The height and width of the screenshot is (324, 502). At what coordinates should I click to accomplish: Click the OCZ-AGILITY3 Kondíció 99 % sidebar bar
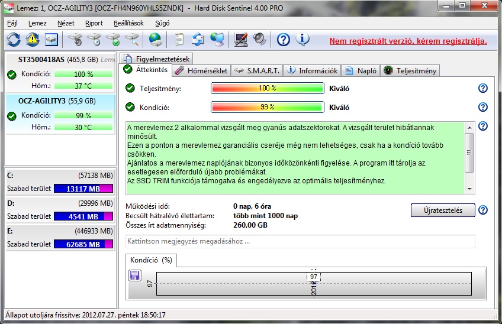[x=83, y=115]
